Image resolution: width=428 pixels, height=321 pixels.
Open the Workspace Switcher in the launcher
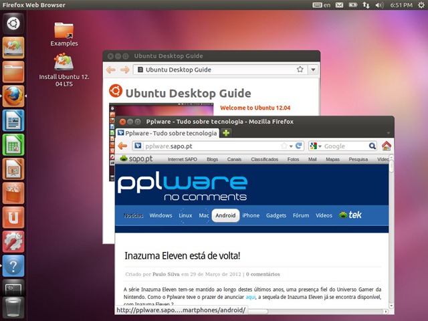point(13,288)
